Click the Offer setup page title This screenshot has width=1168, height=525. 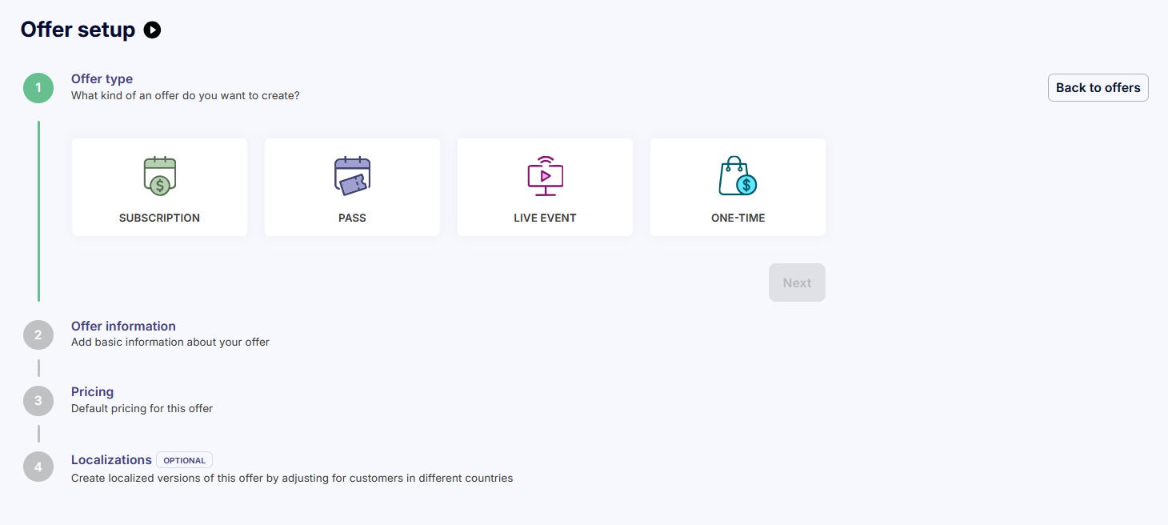[x=78, y=30]
